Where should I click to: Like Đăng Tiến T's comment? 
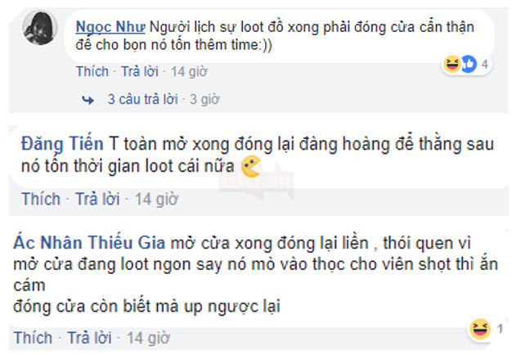41,199
